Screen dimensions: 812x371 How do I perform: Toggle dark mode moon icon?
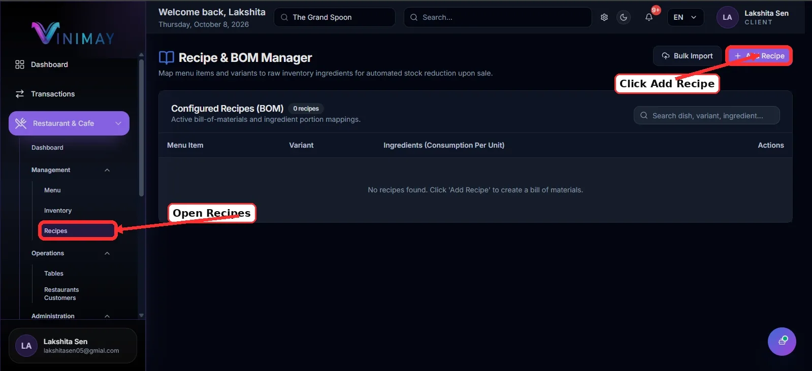tap(624, 17)
